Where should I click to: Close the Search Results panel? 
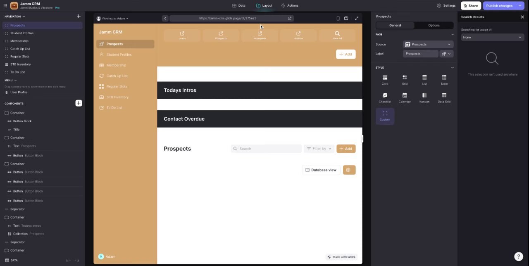click(522, 17)
